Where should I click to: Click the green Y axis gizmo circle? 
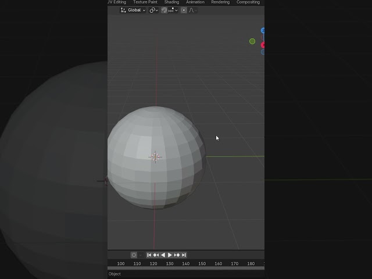coord(252,41)
